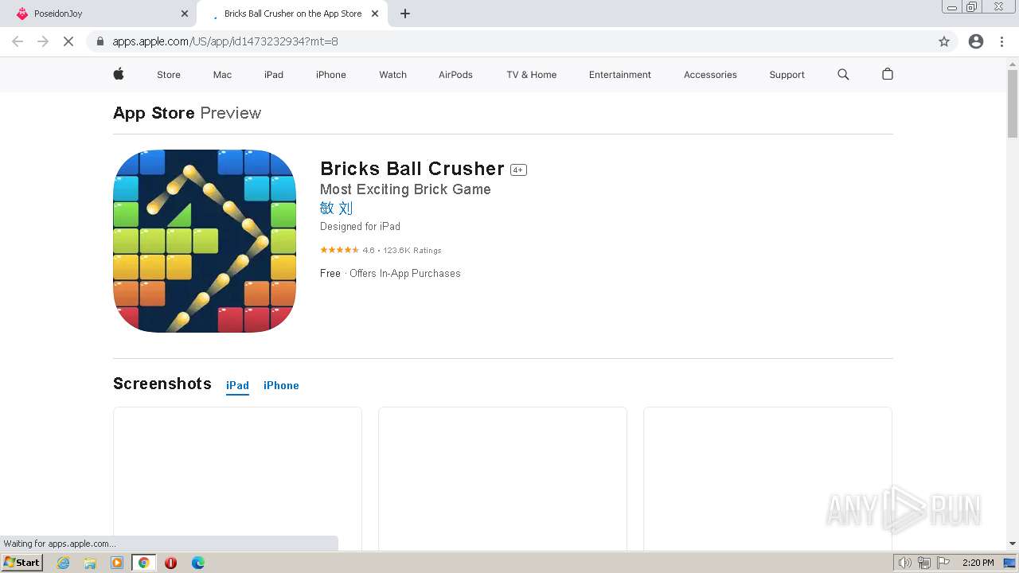Open the Entertainment menu item
1019x573 pixels.
tap(620, 75)
